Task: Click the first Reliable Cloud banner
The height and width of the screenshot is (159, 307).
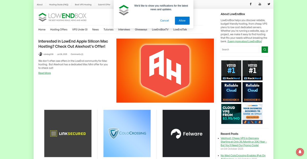Action: tap(231, 92)
